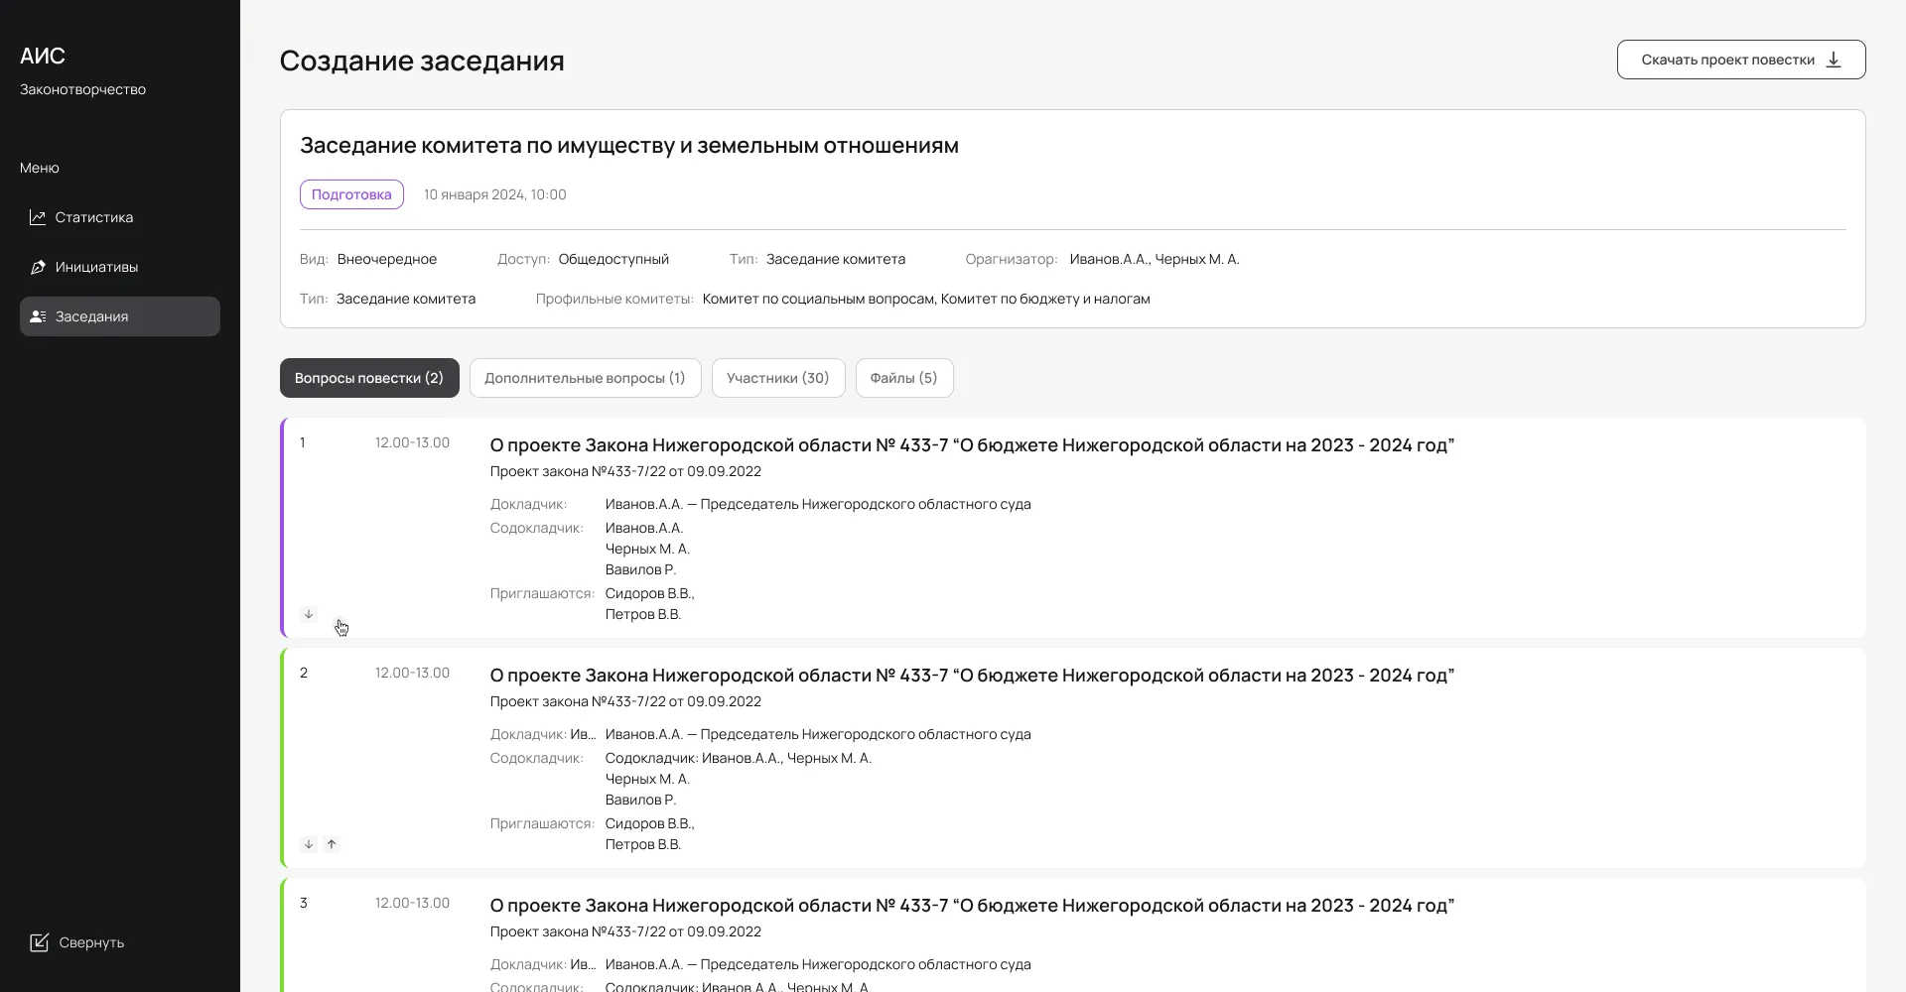Click the Заседания people icon in sidebar
1906x992 pixels.
pyautogui.click(x=38, y=316)
